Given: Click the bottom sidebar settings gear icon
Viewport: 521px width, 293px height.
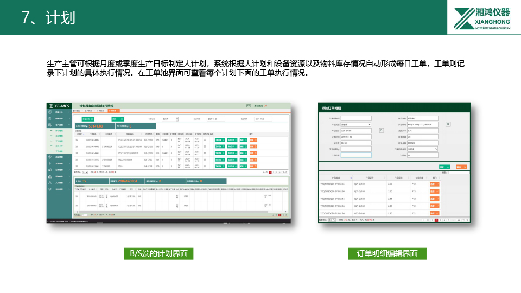Looking at the screenshot, I should click(50, 189).
